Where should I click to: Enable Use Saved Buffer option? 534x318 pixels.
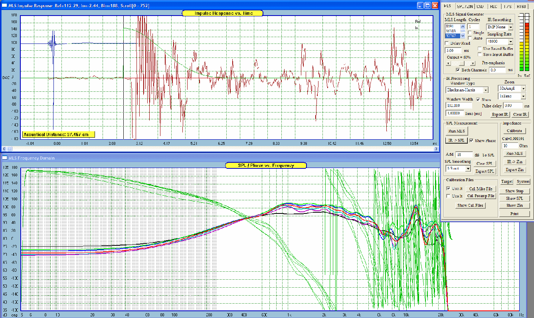480,49
